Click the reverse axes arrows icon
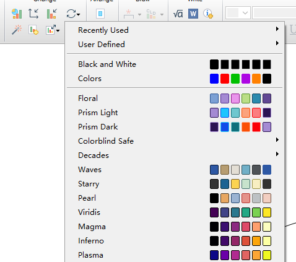 click(x=33, y=14)
